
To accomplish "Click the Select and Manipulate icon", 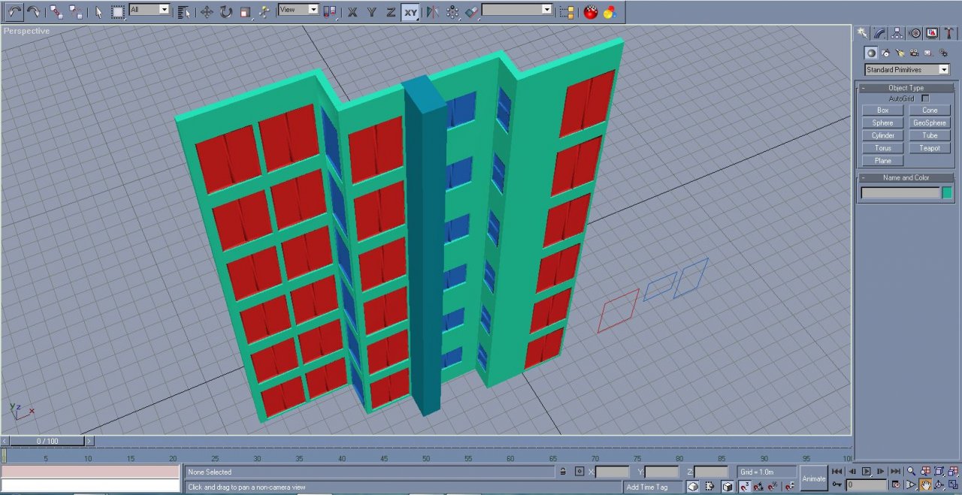I will [x=265, y=11].
